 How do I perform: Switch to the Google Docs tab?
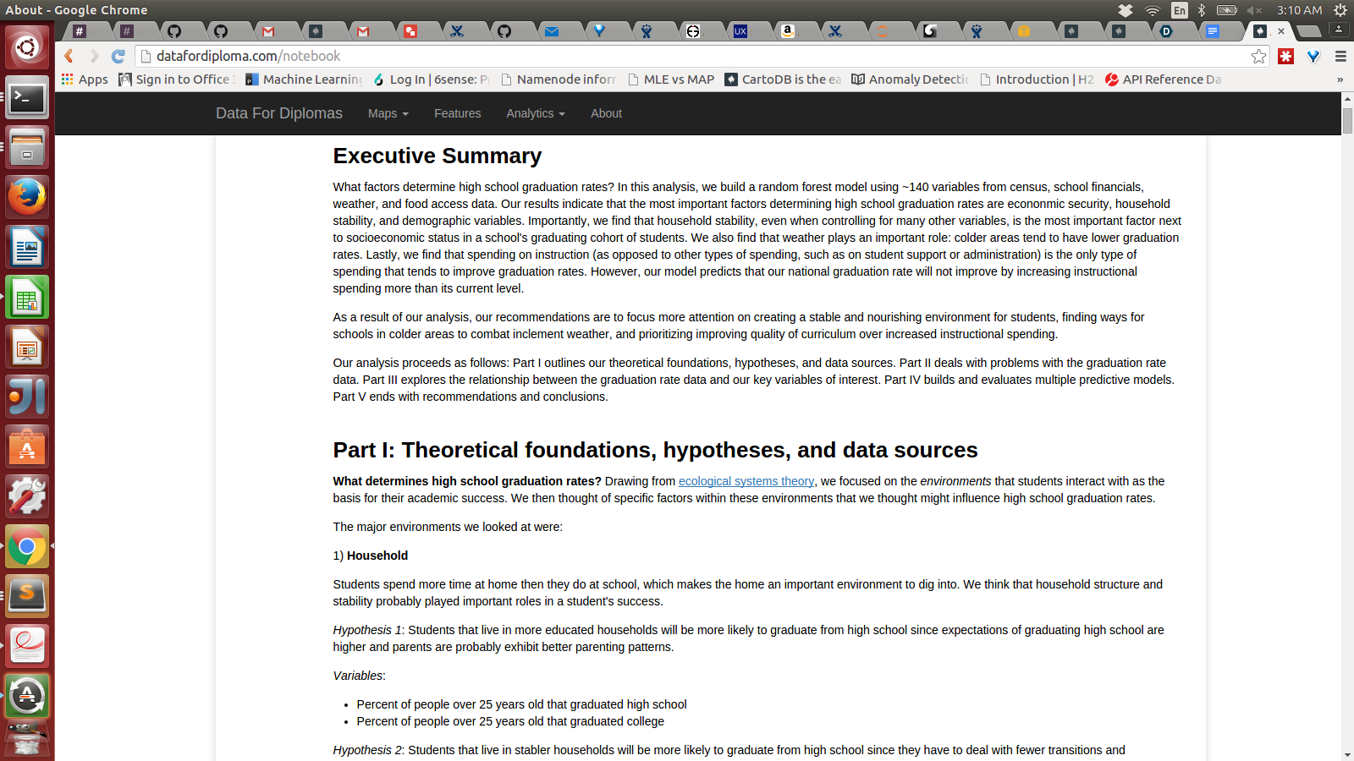click(1213, 31)
